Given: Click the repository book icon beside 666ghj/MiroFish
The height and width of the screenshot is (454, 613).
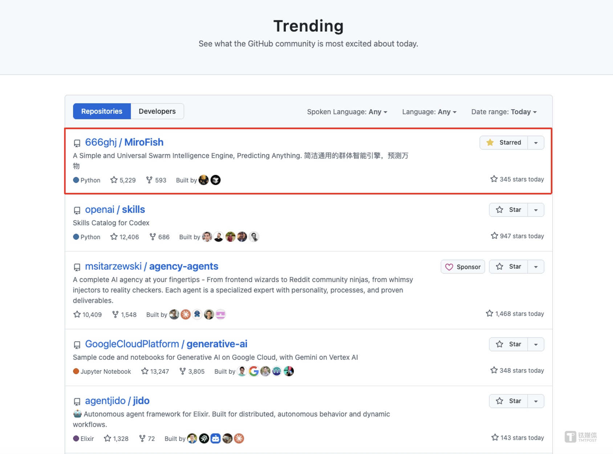Looking at the screenshot, I should 77,143.
